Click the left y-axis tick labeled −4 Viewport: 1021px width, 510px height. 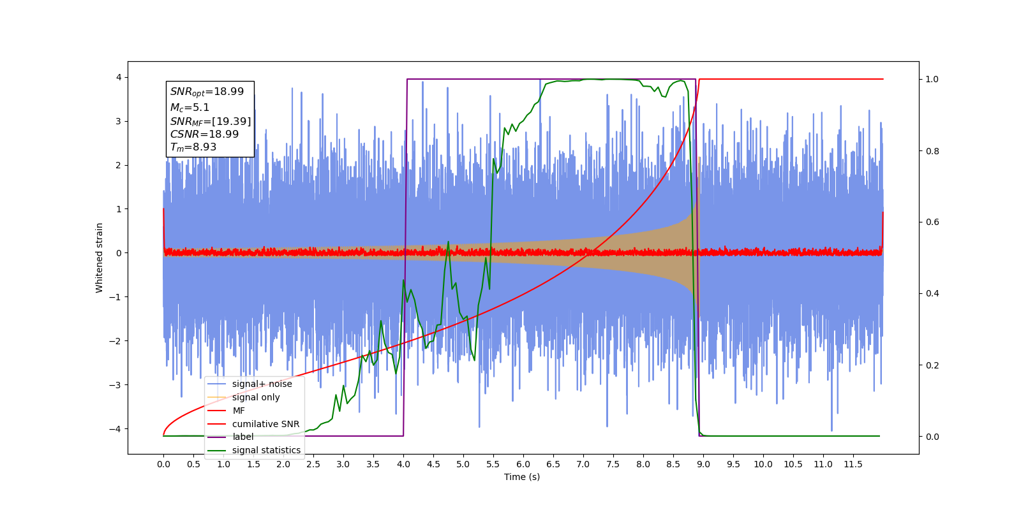[116, 428]
